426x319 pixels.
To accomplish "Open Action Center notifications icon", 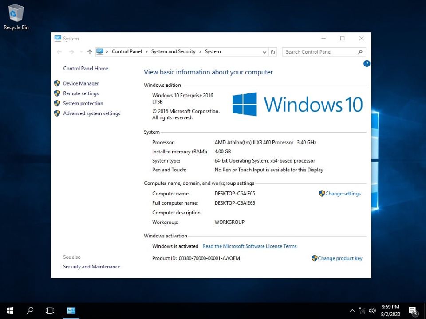I will point(413,311).
